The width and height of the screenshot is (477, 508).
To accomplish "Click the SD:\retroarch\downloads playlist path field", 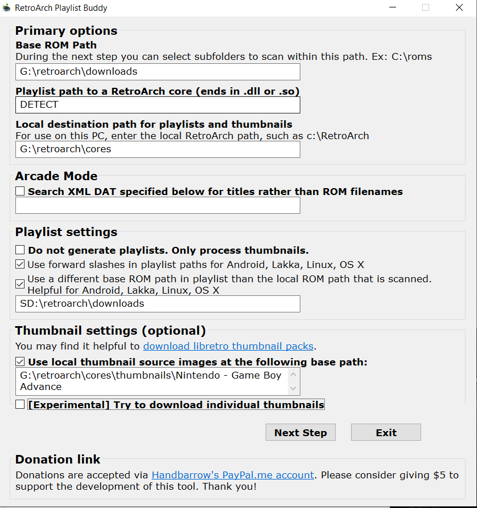I will point(158,304).
